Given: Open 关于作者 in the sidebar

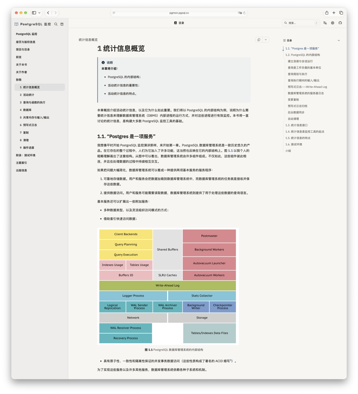Looking at the screenshot, I should 22,72.
